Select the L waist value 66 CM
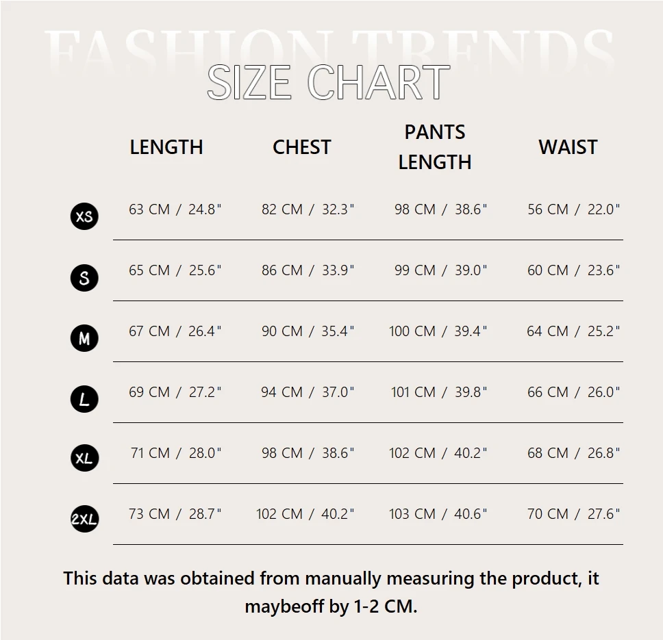 pyautogui.click(x=547, y=392)
